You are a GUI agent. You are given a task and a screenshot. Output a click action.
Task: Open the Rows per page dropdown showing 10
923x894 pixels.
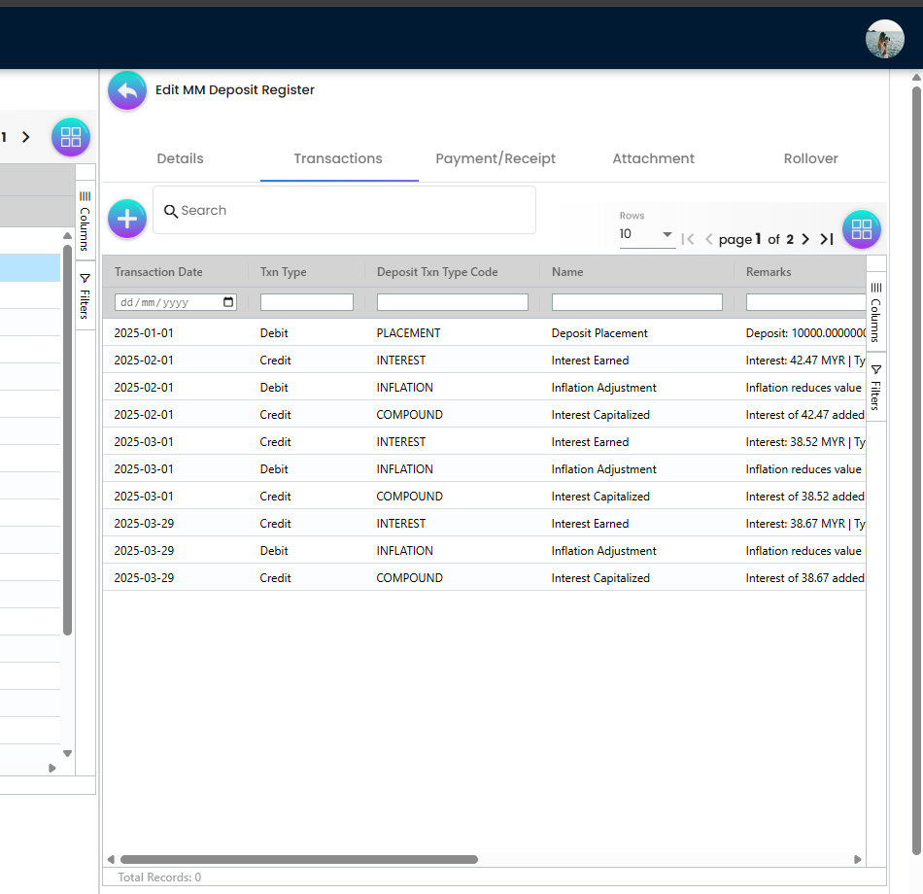(646, 232)
